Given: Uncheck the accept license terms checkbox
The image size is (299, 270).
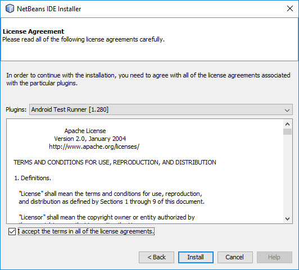Looking at the screenshot, I should point(12,231).
